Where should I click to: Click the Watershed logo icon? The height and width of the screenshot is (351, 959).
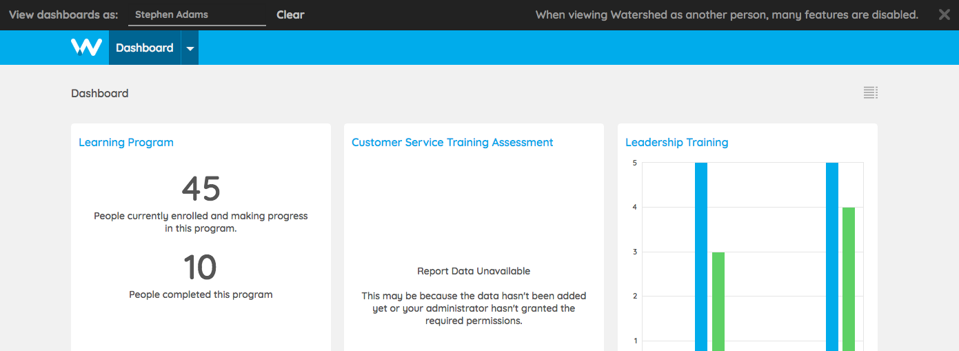pyautogui.click(x=86, y=48)
